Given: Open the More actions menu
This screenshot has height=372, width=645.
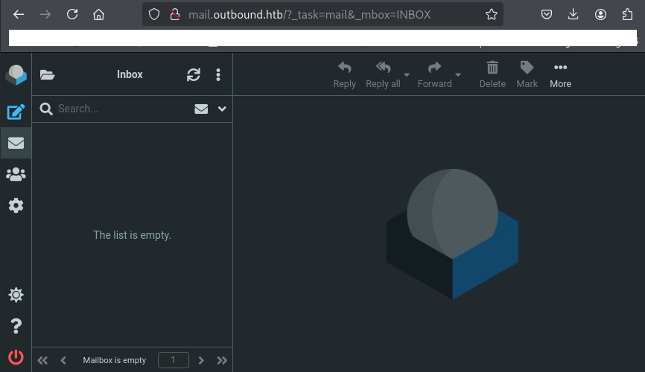Looking at the screenshot, I should pos(560,74).
